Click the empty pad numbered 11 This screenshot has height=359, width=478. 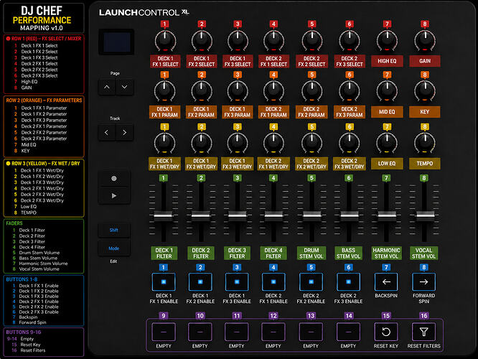237,332
